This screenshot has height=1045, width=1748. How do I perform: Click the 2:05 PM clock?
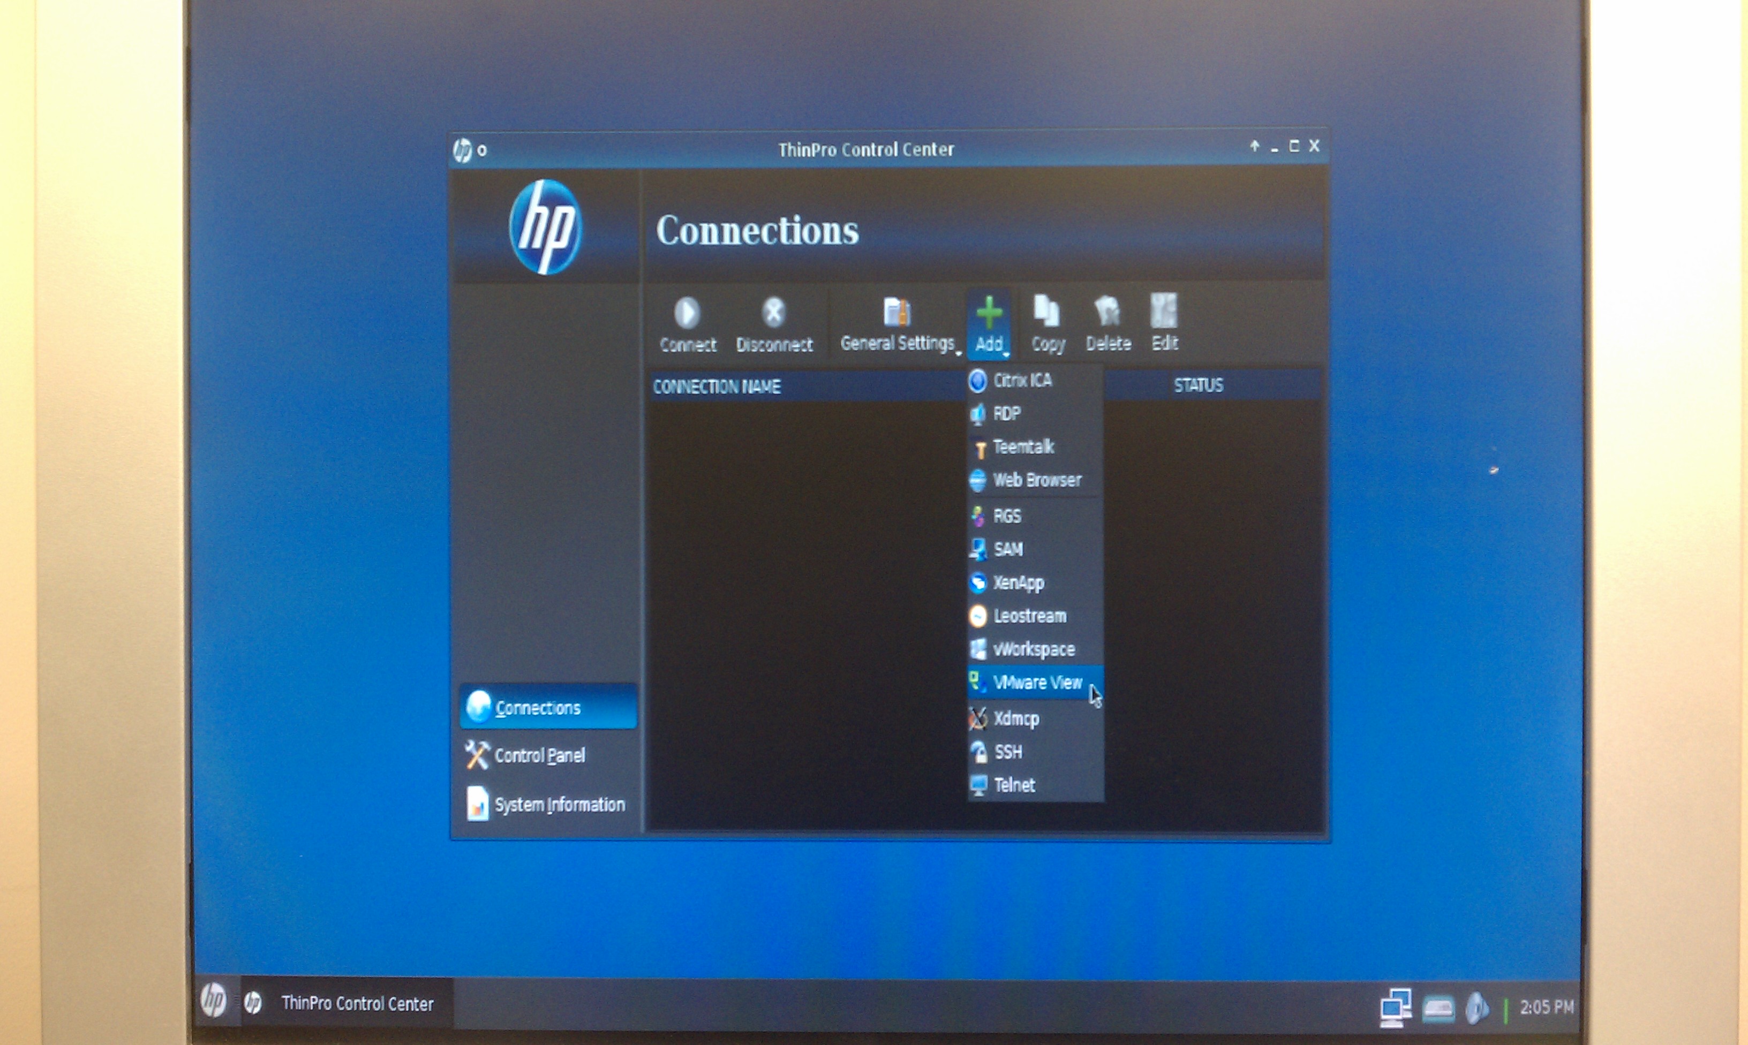[1546, 1007]
